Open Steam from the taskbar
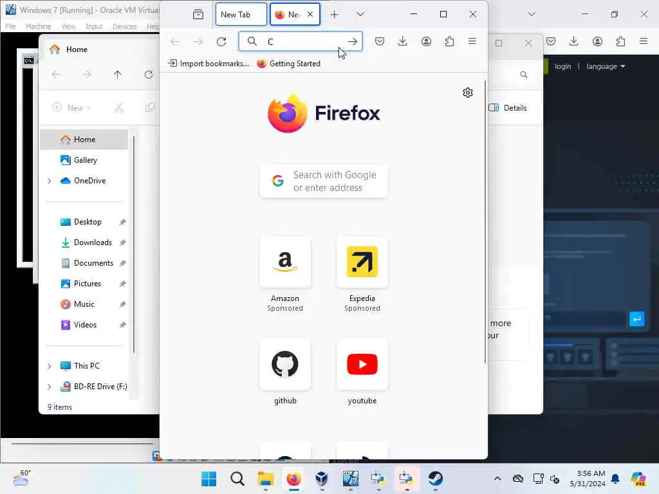 click(x=436, y=479)
